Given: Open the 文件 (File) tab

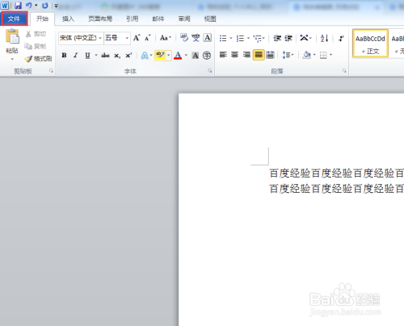Looking at the screenshot, I should [x=14, y=19].
